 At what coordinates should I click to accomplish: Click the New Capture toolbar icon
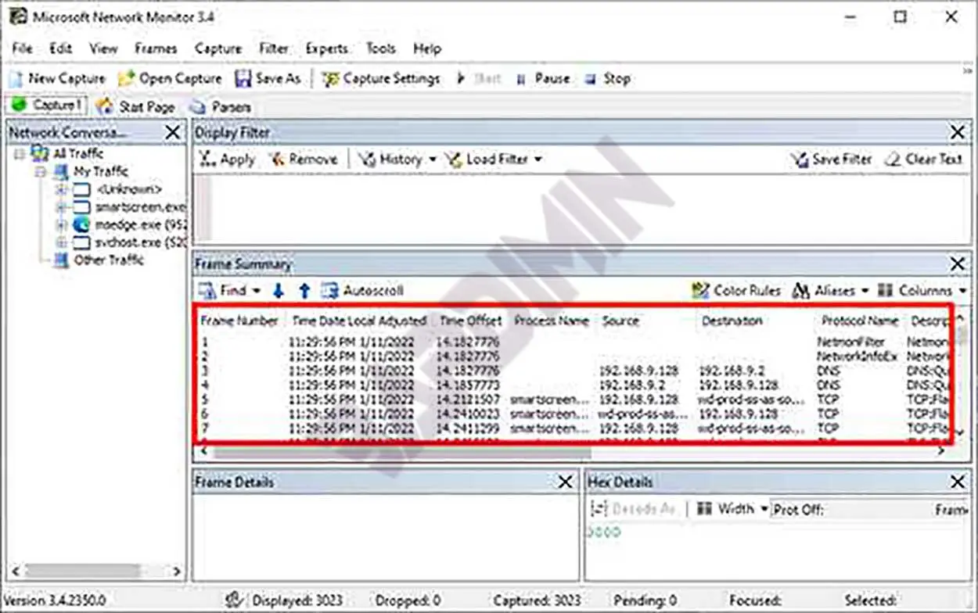click(x=16, y=79)
